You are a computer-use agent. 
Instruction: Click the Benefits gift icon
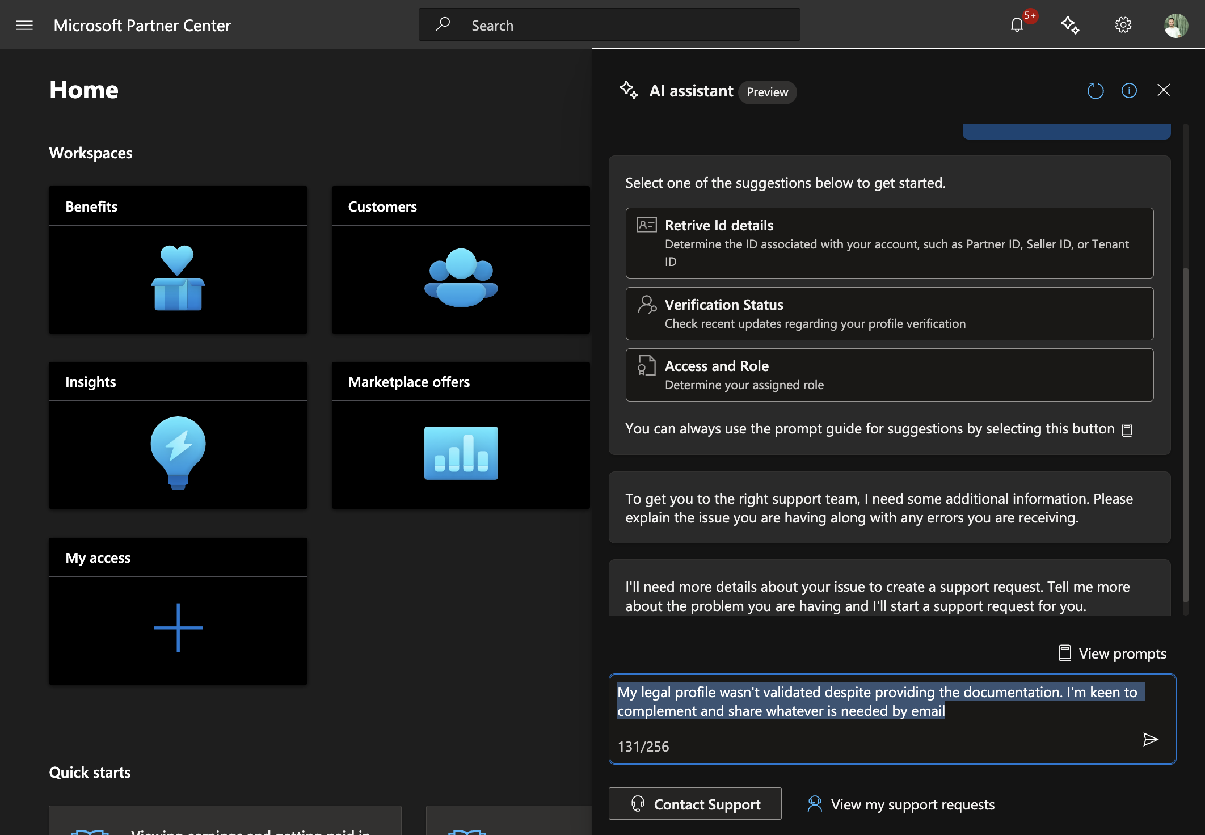[178, 278]
